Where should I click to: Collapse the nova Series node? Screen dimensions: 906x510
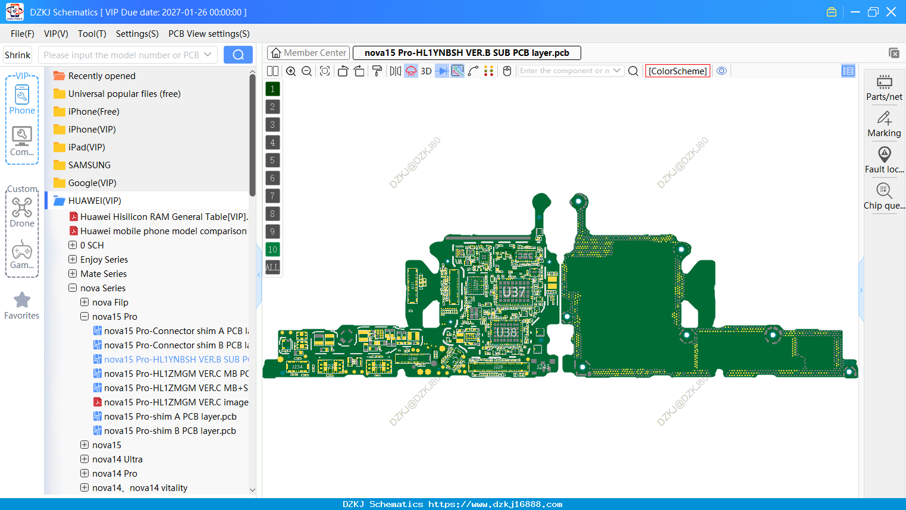73,288
